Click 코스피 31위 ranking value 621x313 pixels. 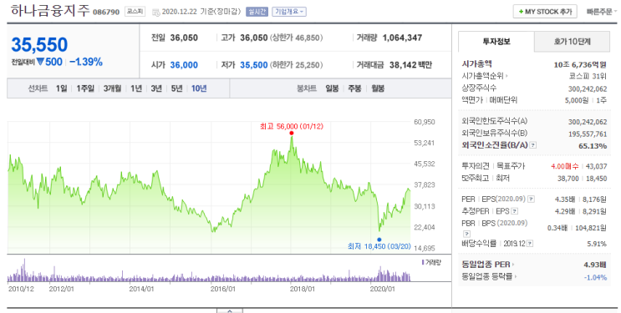tap(588, 76)
